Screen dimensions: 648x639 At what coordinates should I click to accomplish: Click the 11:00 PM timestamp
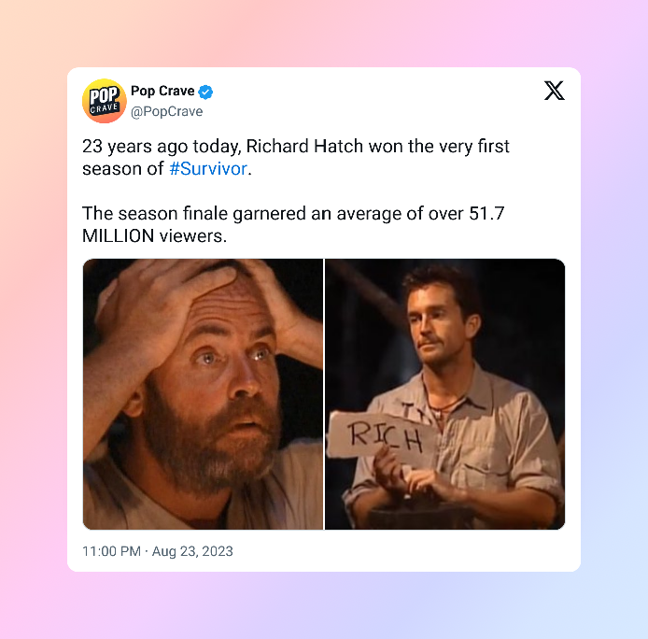coord(112,551)
